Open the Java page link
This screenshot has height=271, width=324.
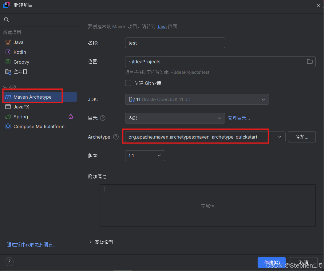[162, 27]
